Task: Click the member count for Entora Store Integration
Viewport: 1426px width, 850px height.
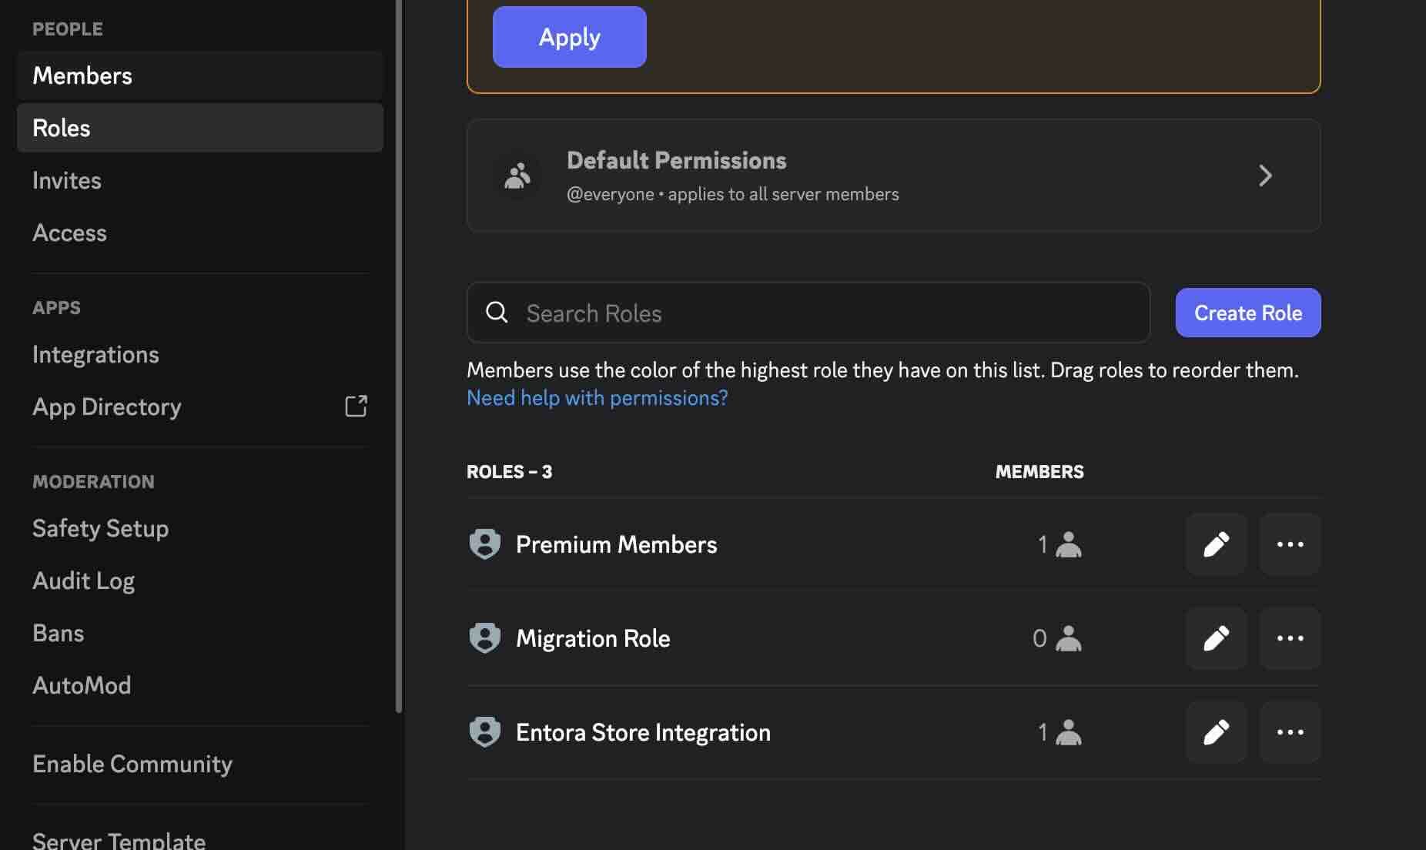Action: 1060,731
